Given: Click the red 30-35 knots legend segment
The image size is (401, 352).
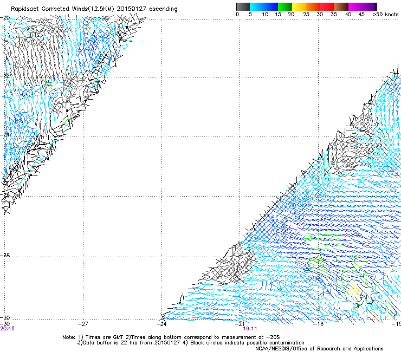Looking at the screenshot, I should tap(327, 6).
